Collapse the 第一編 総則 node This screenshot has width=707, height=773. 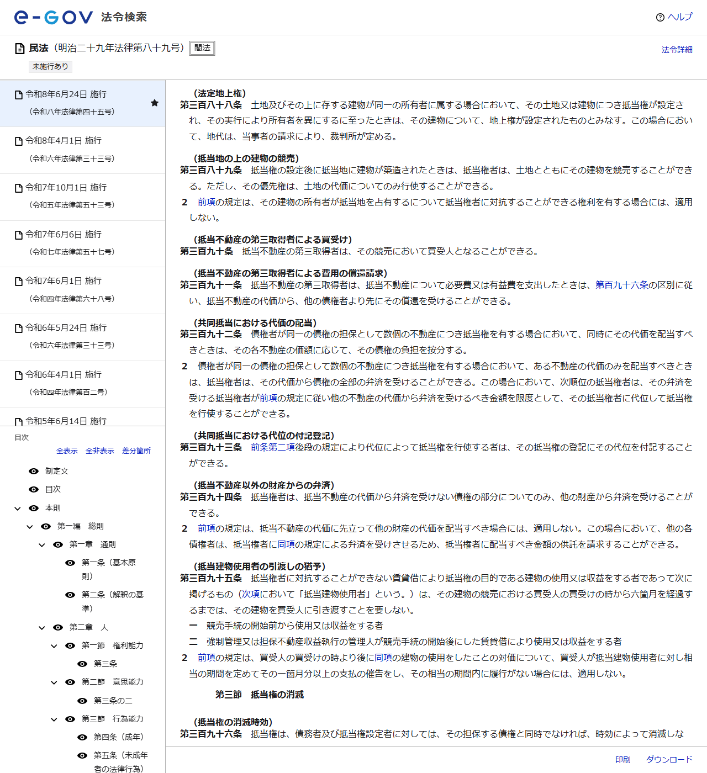pos(30,527)
